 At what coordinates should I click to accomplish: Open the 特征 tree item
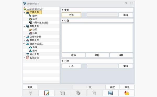pos(33,19)
